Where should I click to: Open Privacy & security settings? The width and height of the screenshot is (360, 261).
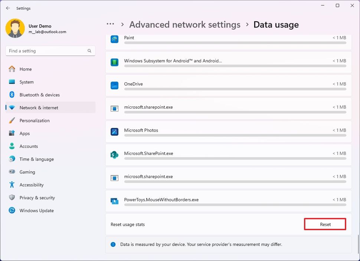coord(37,198)
